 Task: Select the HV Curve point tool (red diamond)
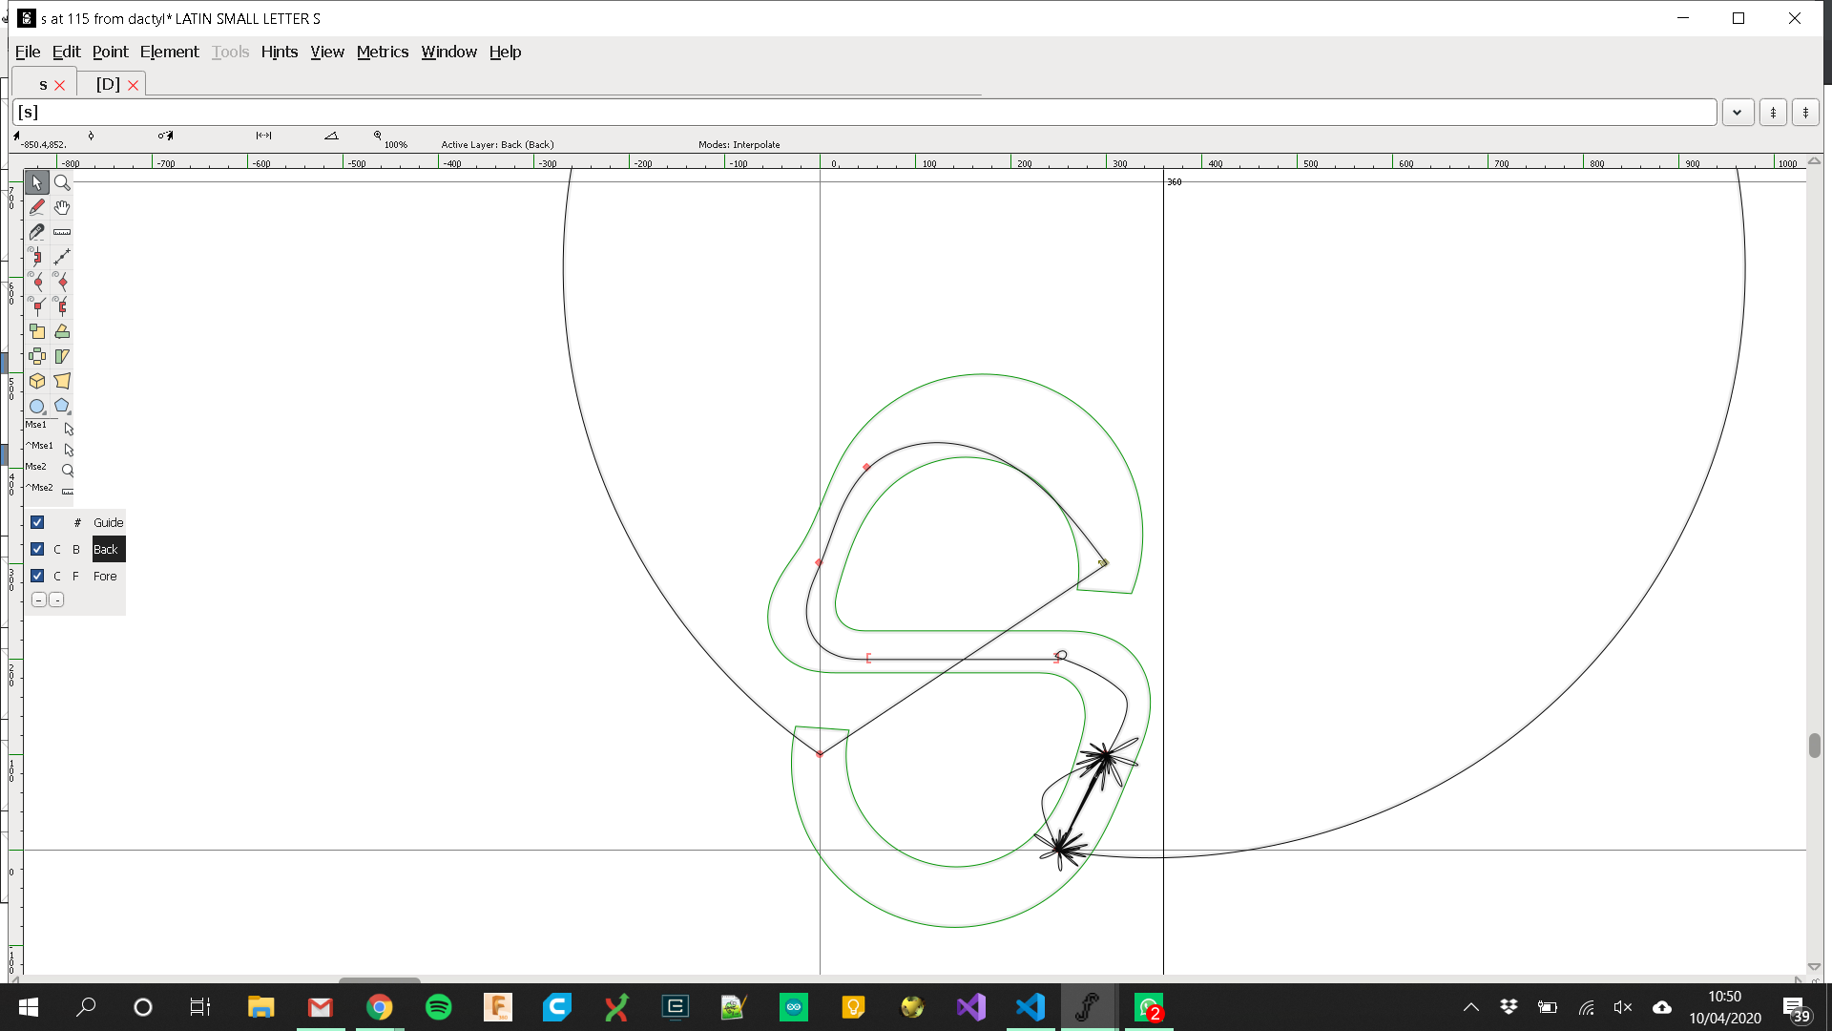tap(62, 282)
